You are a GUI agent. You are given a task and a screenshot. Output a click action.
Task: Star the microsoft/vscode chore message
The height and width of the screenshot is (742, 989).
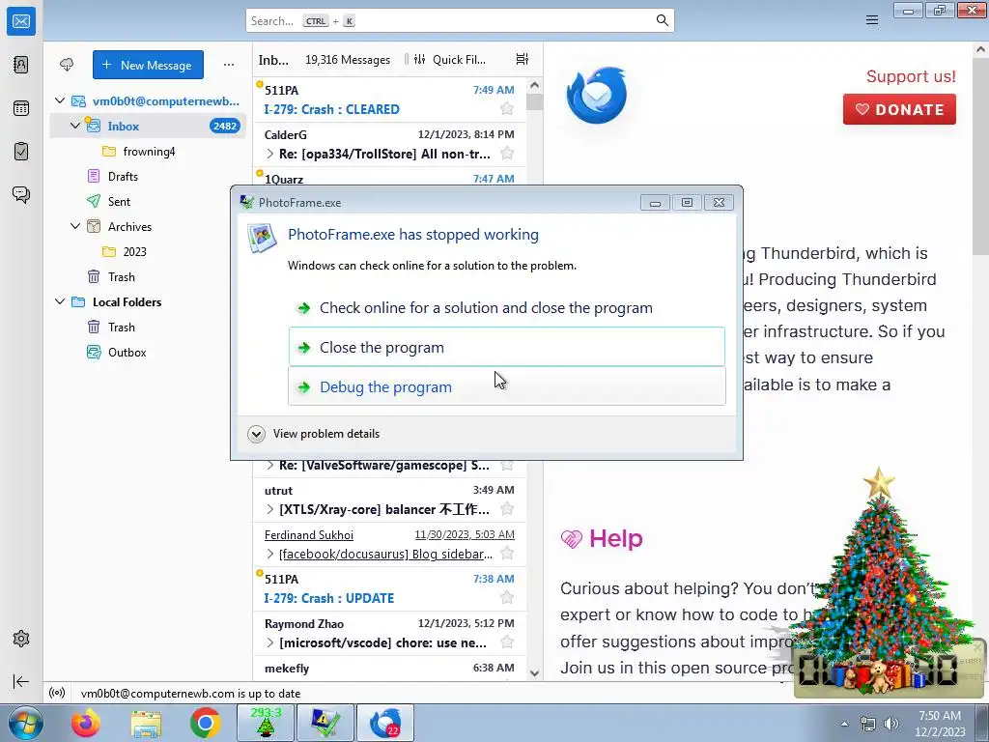(506, 642)
